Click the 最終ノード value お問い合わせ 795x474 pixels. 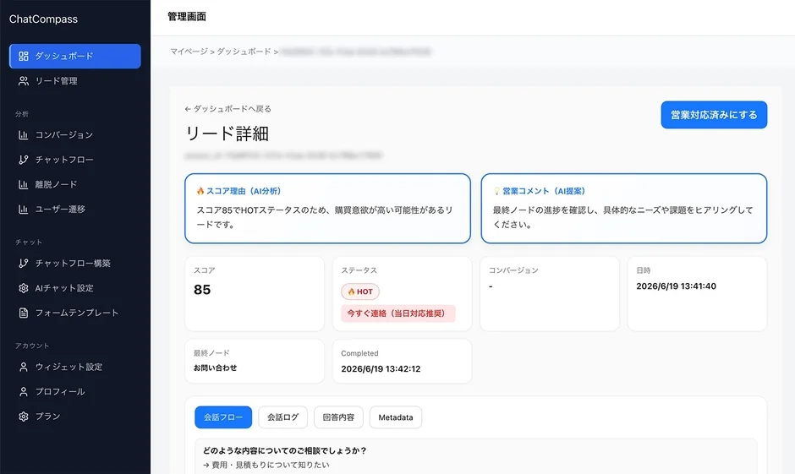point(216,368)
